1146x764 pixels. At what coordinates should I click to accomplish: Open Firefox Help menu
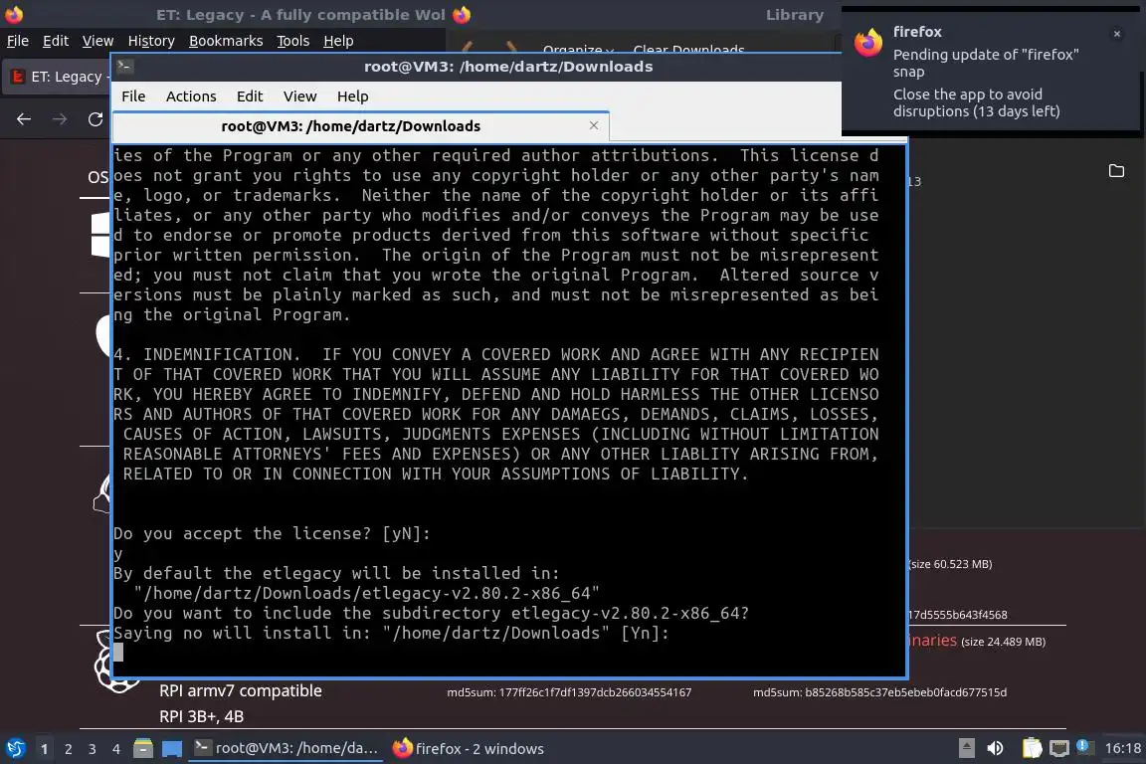(338, 41)
